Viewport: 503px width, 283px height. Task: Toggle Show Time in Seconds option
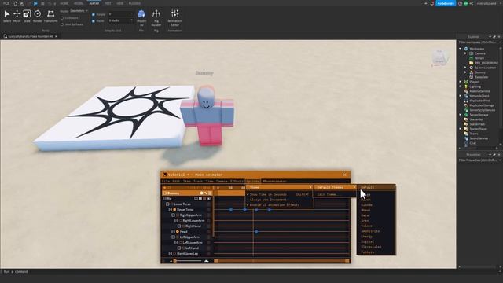pyautogui.click(x=279, y=194)
